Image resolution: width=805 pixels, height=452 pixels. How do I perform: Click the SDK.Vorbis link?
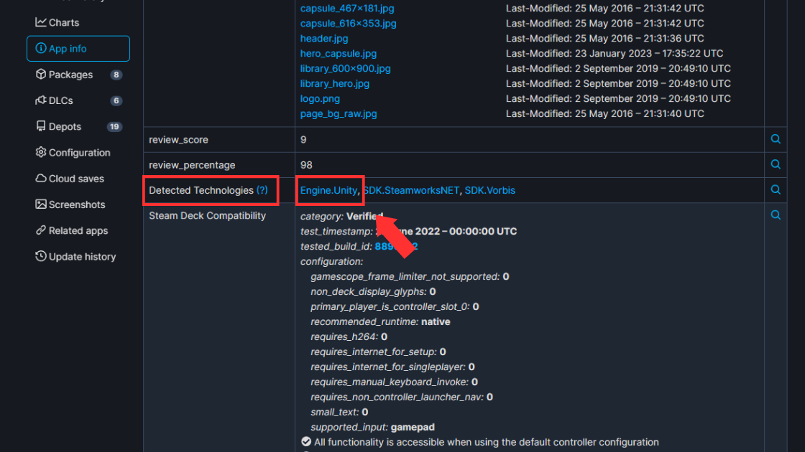(x=489, y=190)
